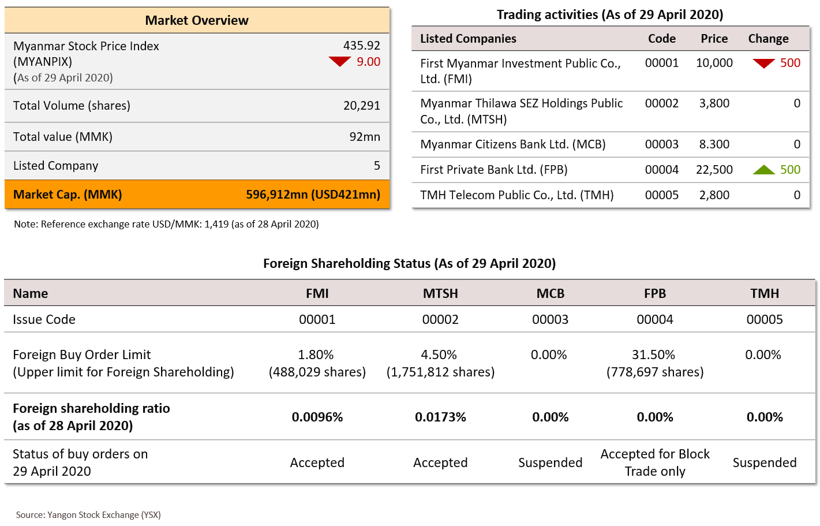Click the Change column header
820x526 pixels.
(768, 39)
